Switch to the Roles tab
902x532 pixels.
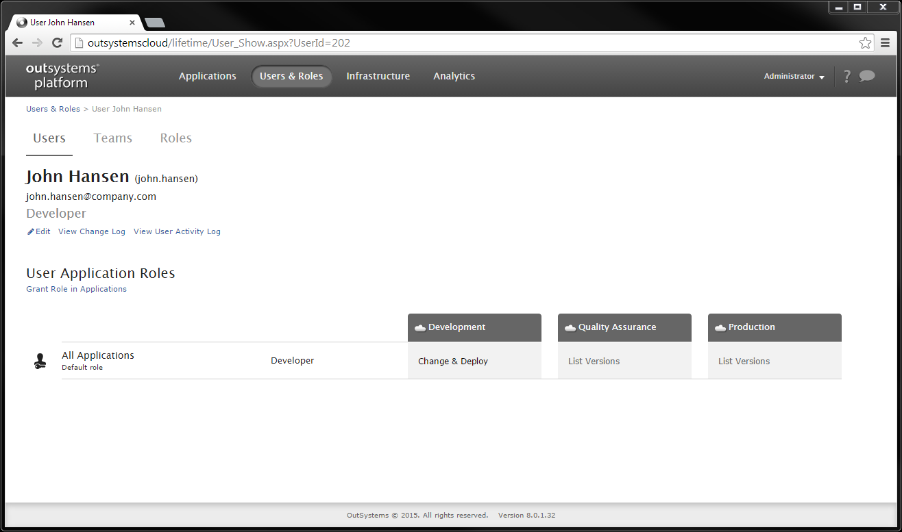(176, 138)
